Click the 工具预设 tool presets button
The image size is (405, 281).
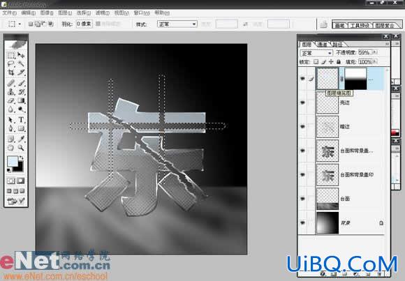[x=360, y=25]
